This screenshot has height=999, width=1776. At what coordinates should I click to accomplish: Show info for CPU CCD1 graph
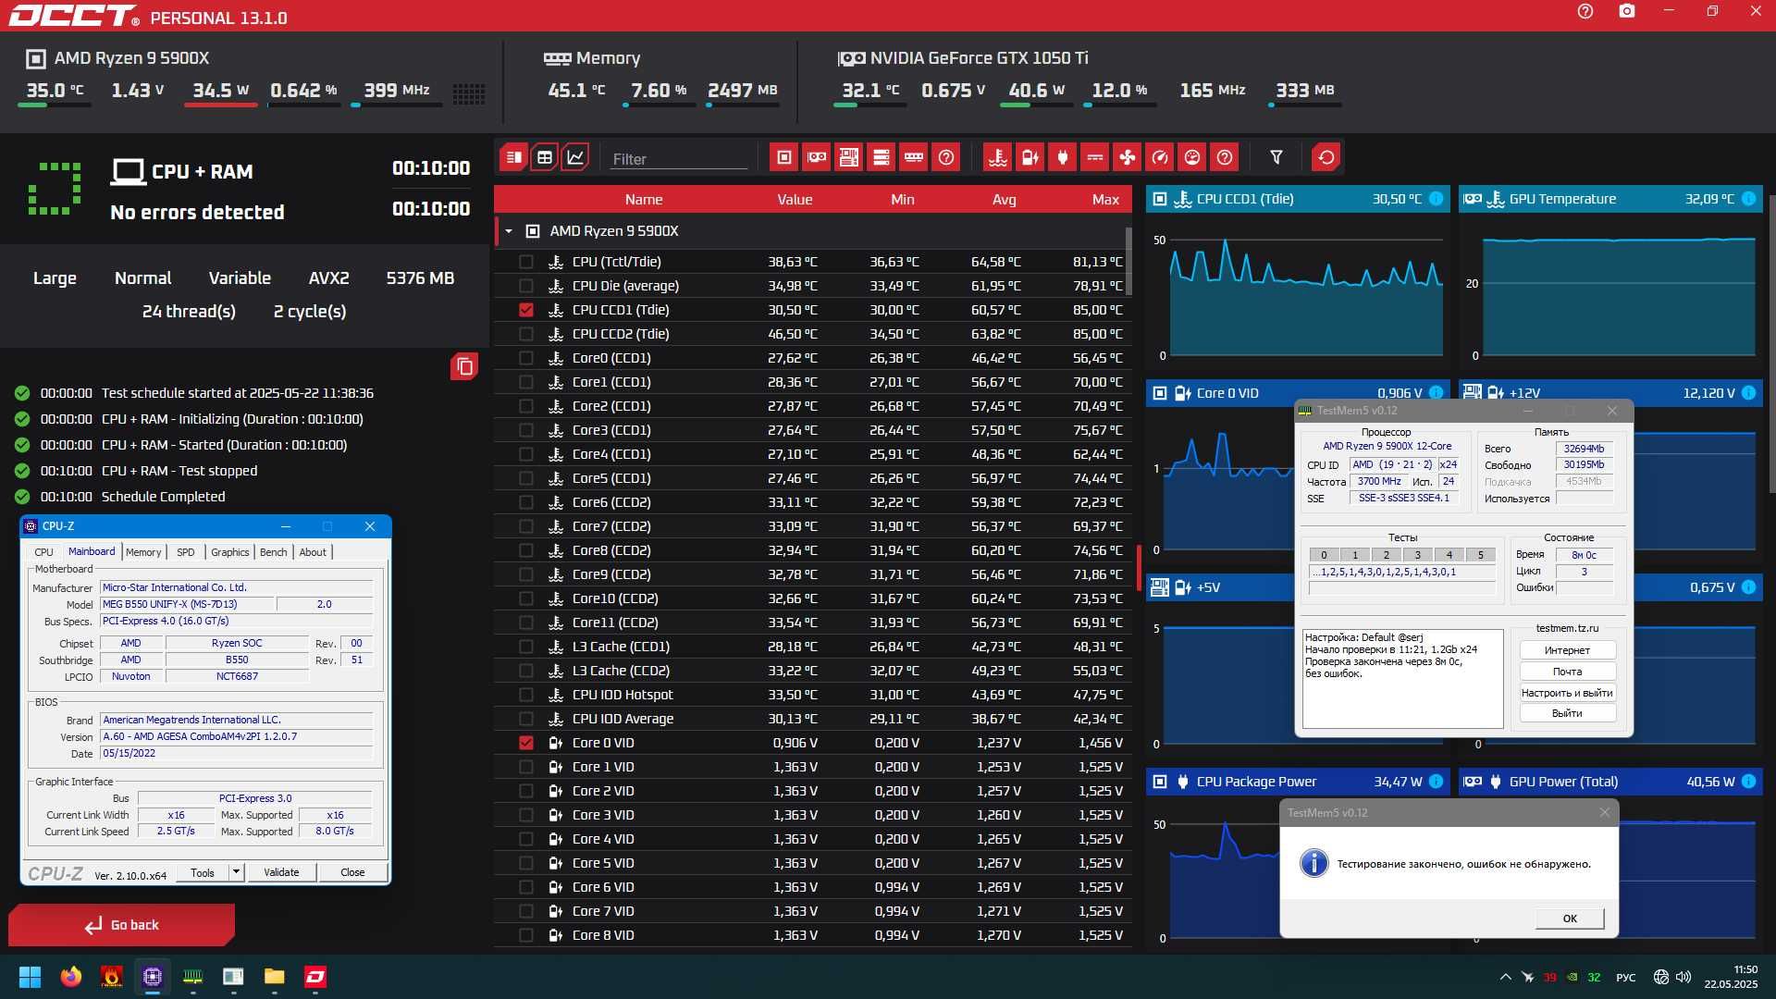1436,199
